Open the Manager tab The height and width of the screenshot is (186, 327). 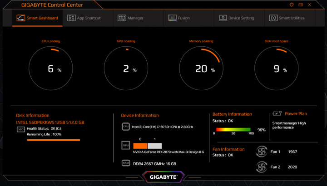pyautogui.click(x=138, y=18)
